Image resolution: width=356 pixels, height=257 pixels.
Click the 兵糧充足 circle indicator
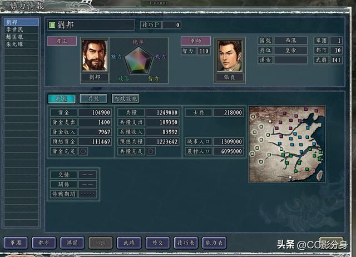[x=151, y=151]
